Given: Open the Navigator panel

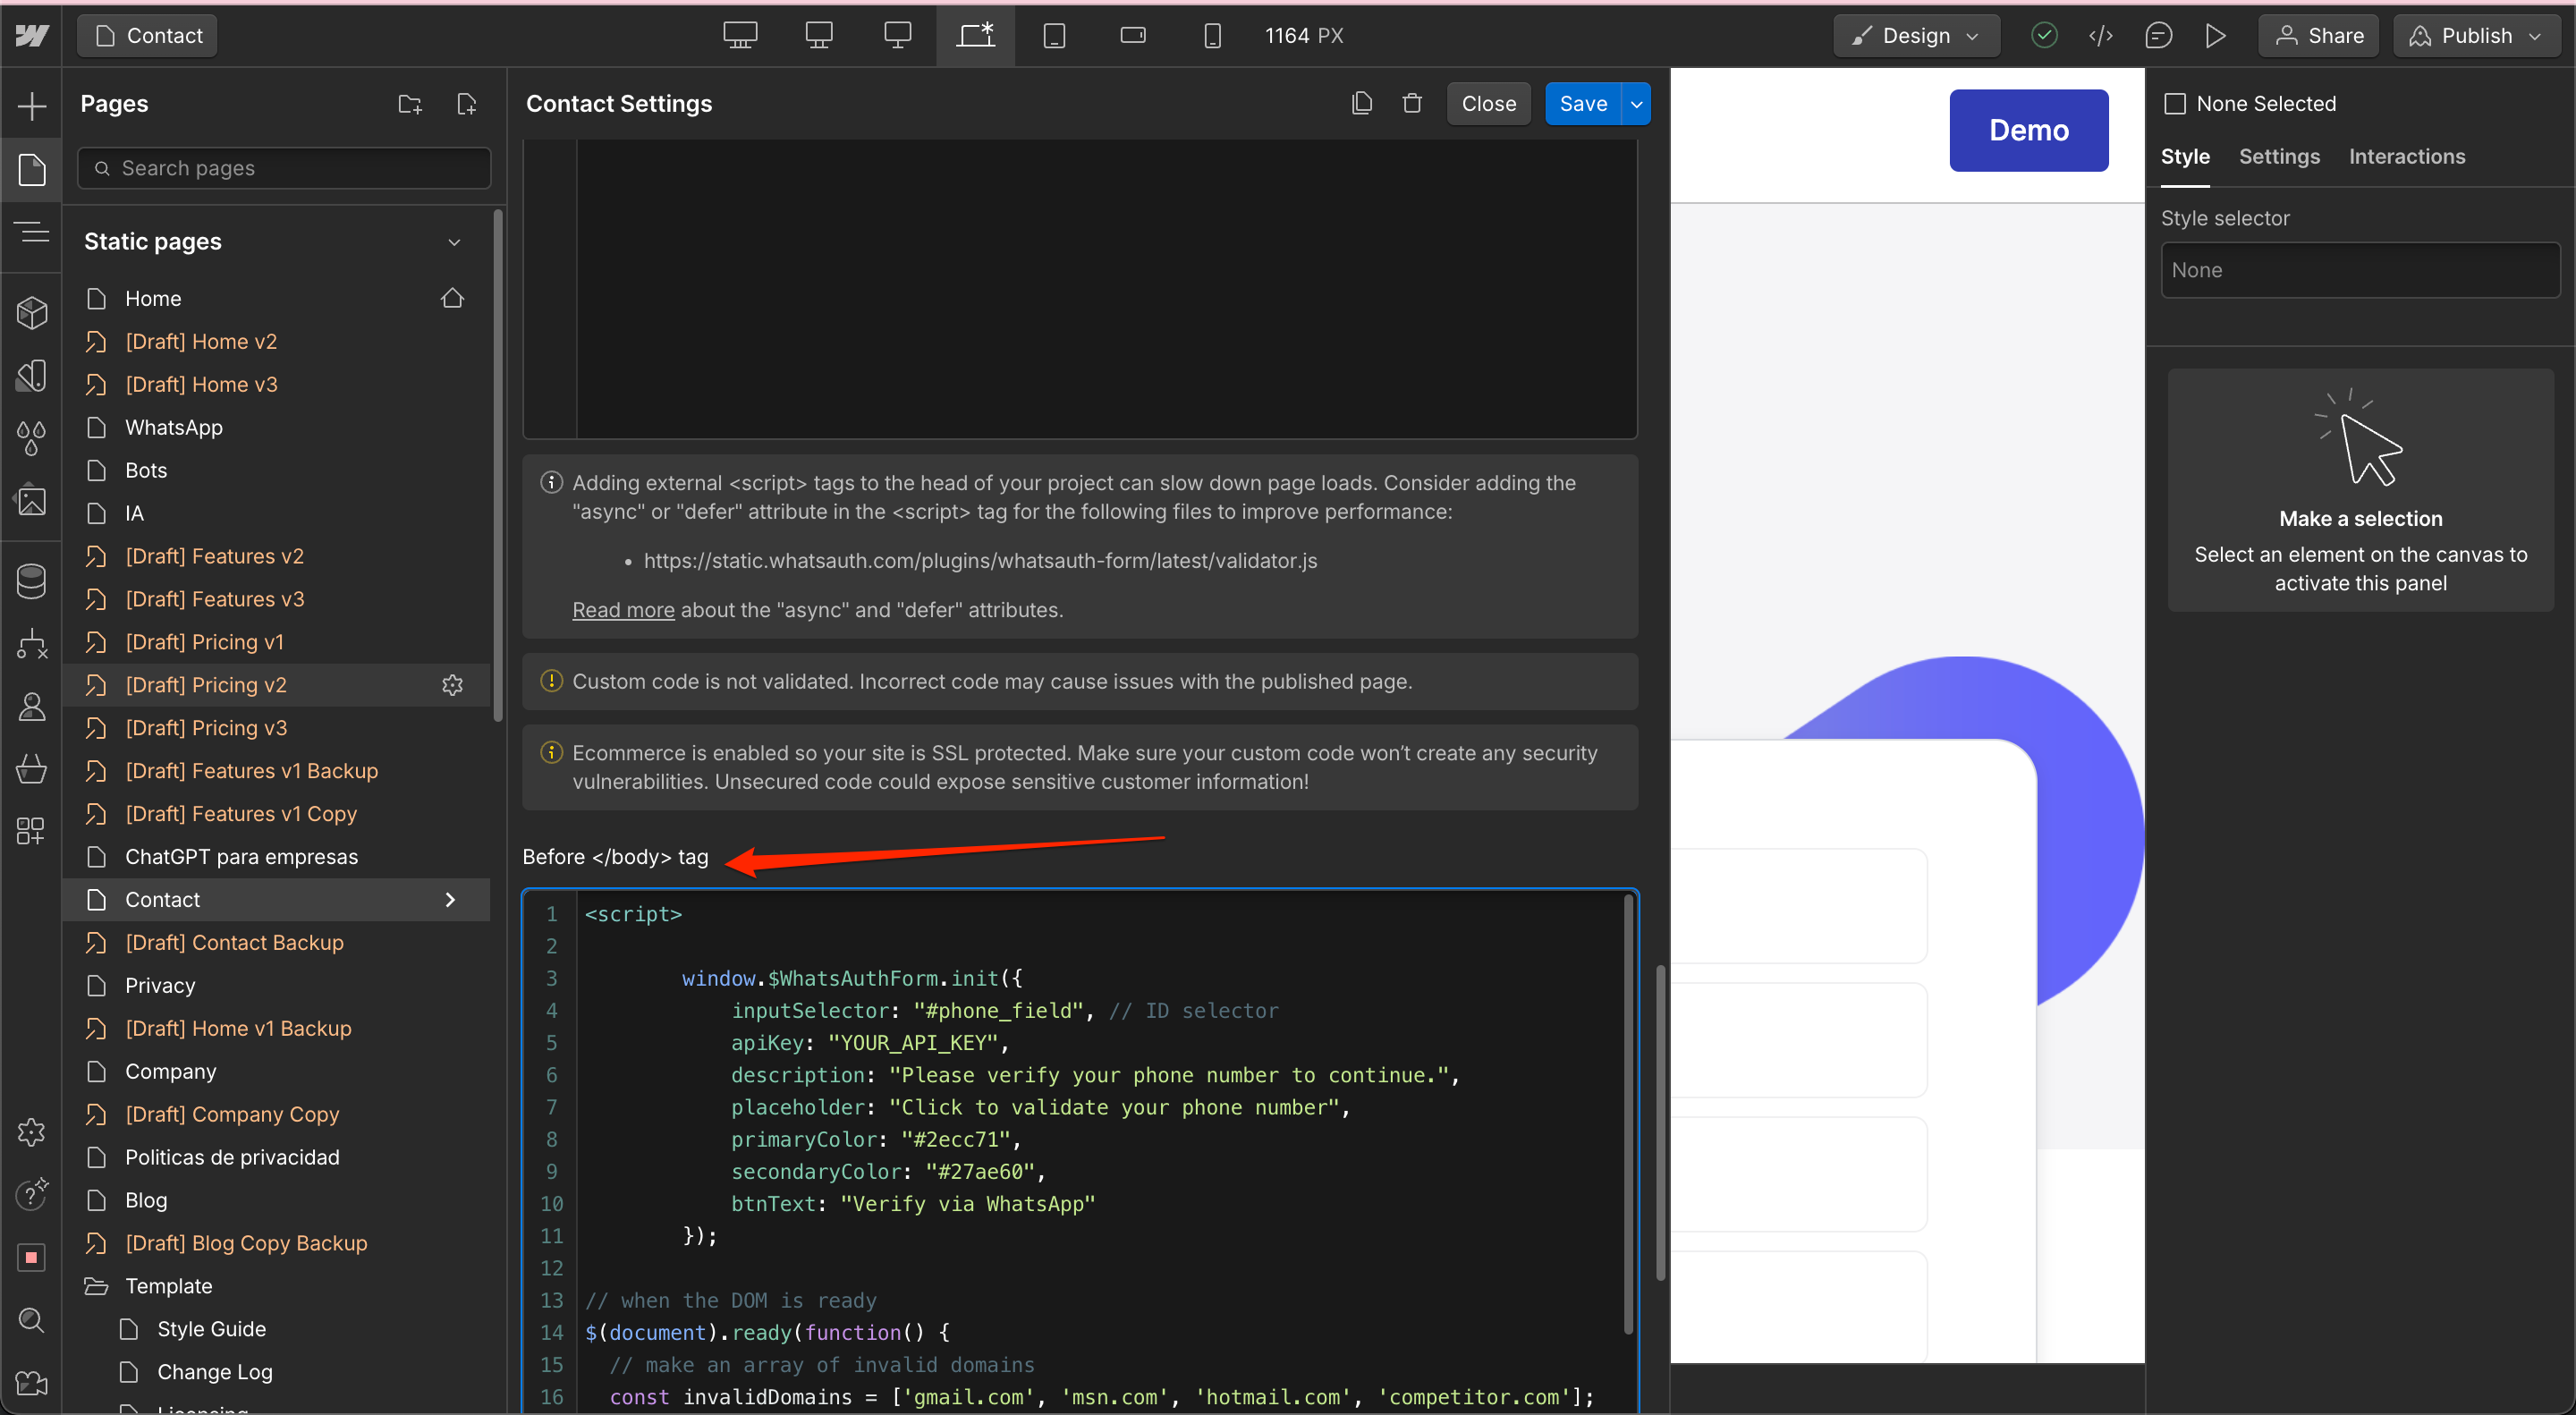Looking at the screenshot, I should point(31,233).
